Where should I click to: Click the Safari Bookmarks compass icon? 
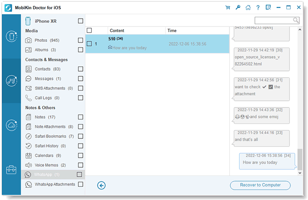(29, 136)
